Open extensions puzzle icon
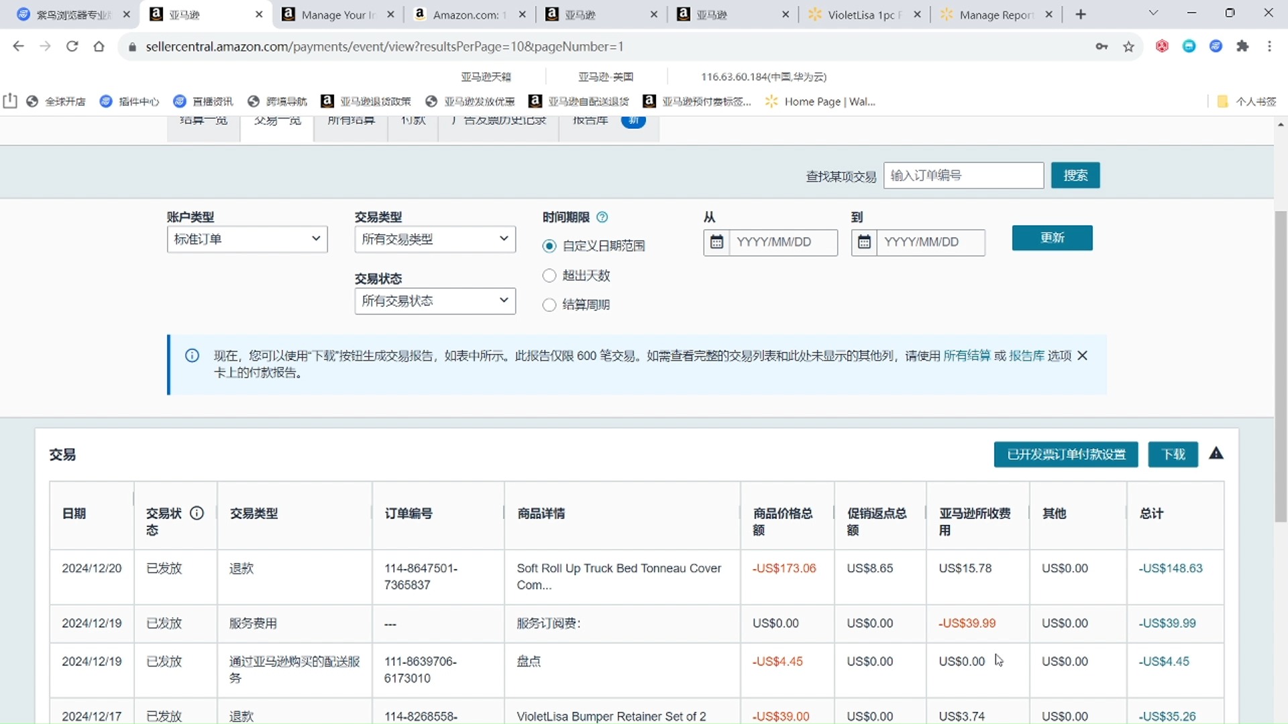The width and height of the screenshot is (1288, 724). click(x=1243, y=46)
